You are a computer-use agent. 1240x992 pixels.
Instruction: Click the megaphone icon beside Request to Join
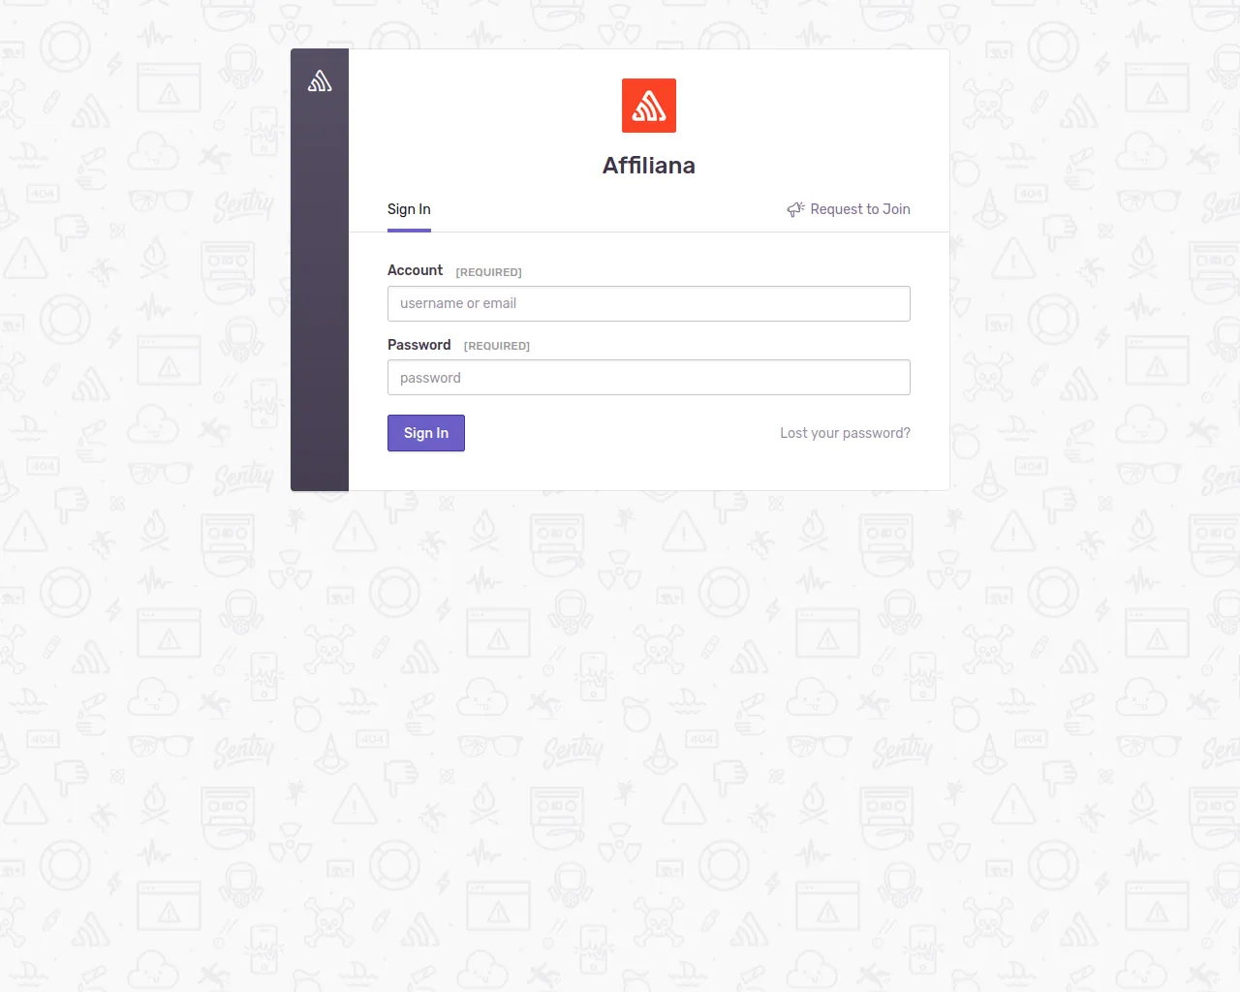[795, 209]
